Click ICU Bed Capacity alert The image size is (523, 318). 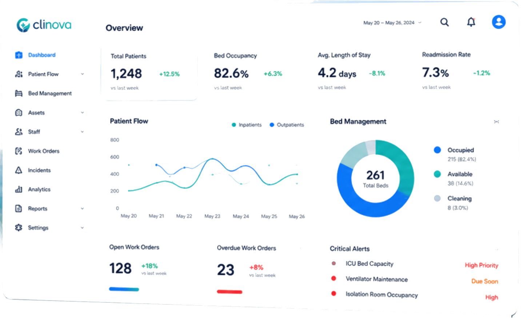click(370, 264)
